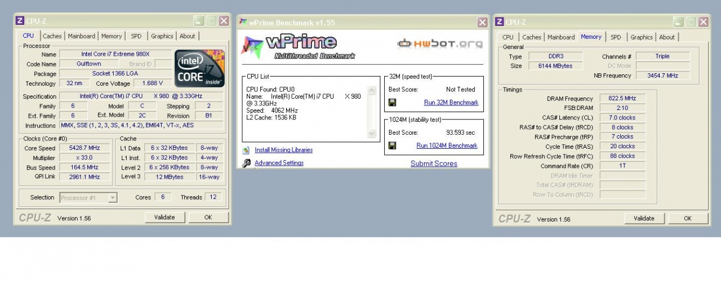721x283 pixels.
Task: Click the Run 1024M Benchmark link
Action: click(x=447, y=145)
